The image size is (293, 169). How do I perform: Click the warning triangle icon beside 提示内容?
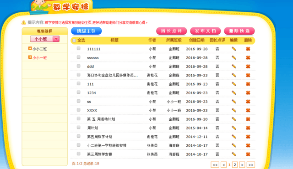23,22
